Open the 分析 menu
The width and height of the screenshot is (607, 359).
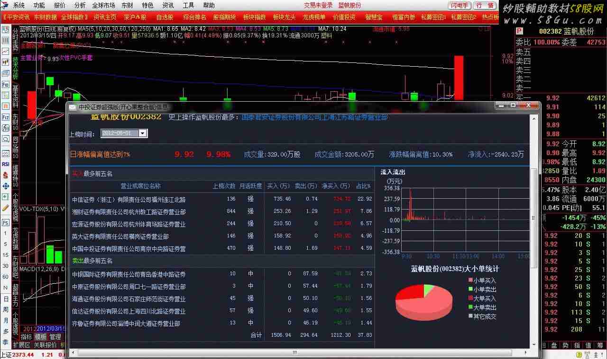click(80, 5)
